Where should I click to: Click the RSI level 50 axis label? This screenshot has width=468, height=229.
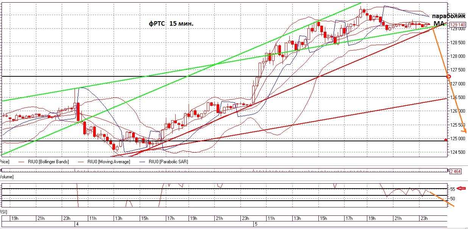point(452,198)
